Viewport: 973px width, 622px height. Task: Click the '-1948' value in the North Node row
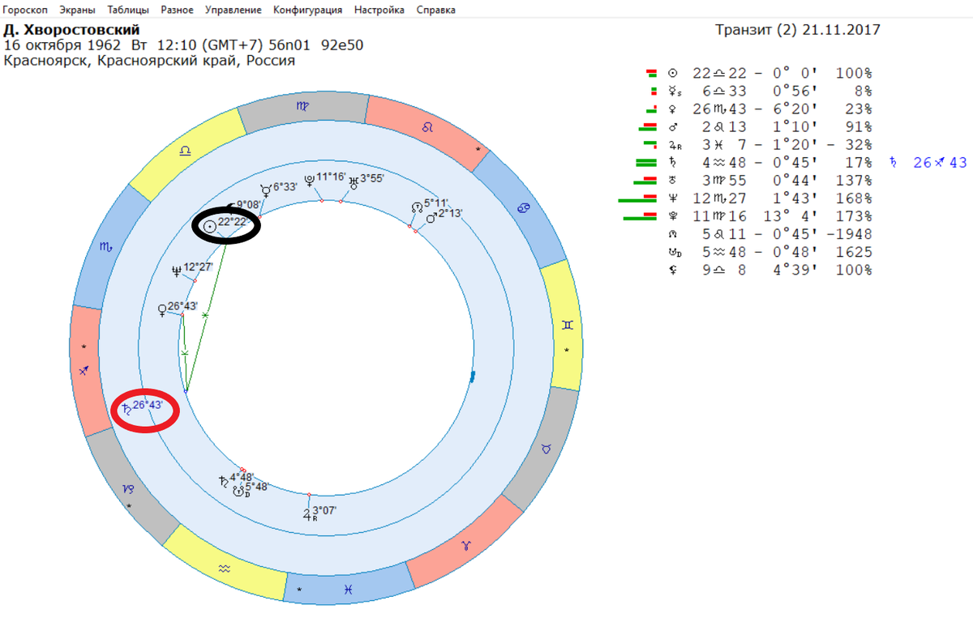pyautogui.click(x=851, y=234)
